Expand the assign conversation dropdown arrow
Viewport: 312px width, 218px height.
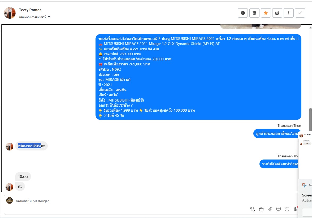pyautogui.click(x=49, y=17)
